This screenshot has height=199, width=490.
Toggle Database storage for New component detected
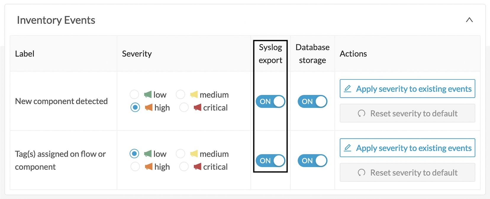click(312, 101)
